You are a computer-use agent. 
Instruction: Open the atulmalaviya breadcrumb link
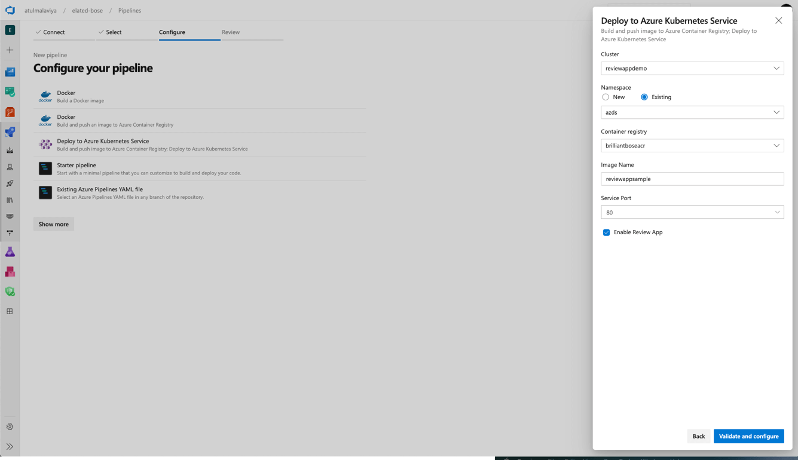pyautogui.click(x=41, y=11)
